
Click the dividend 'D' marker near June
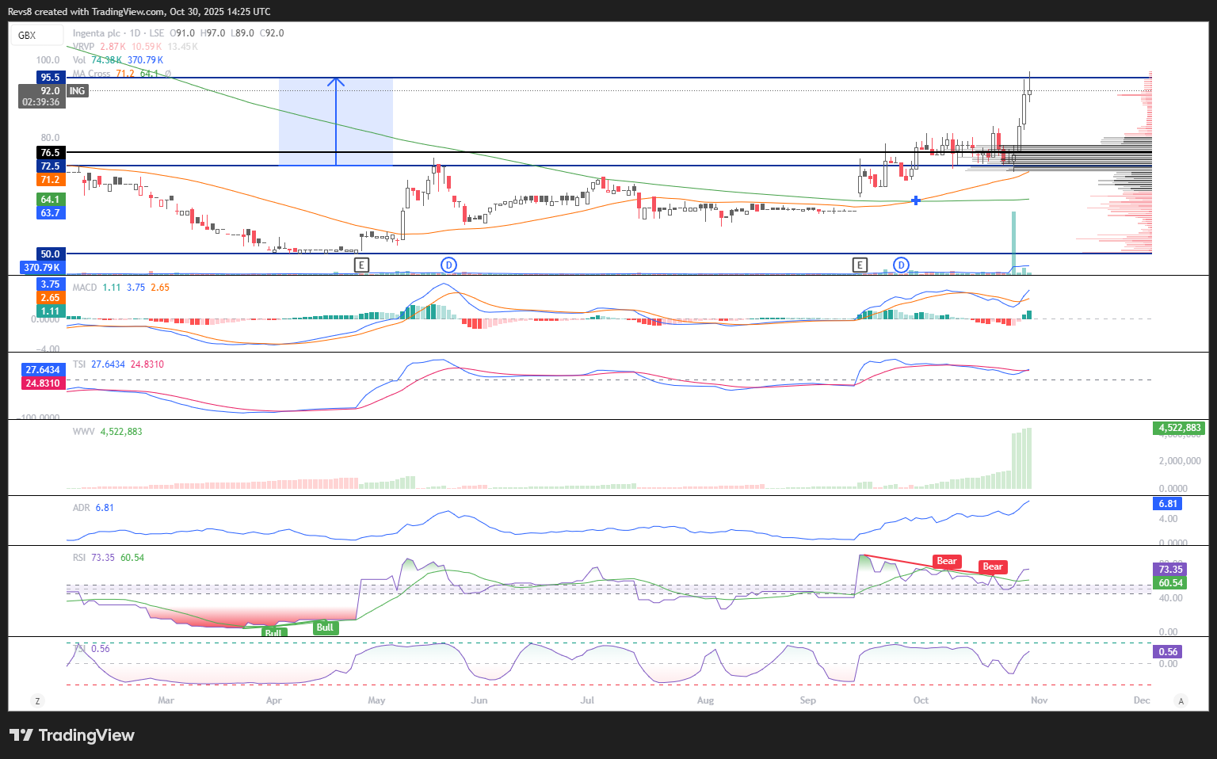tap(448, 265)
